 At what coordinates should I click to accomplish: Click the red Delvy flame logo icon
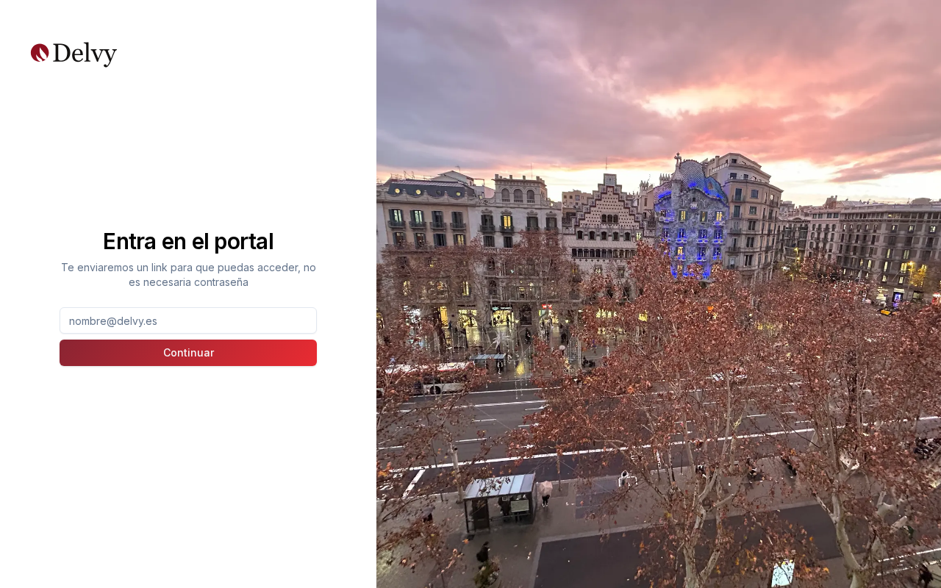tap(40, 53)
